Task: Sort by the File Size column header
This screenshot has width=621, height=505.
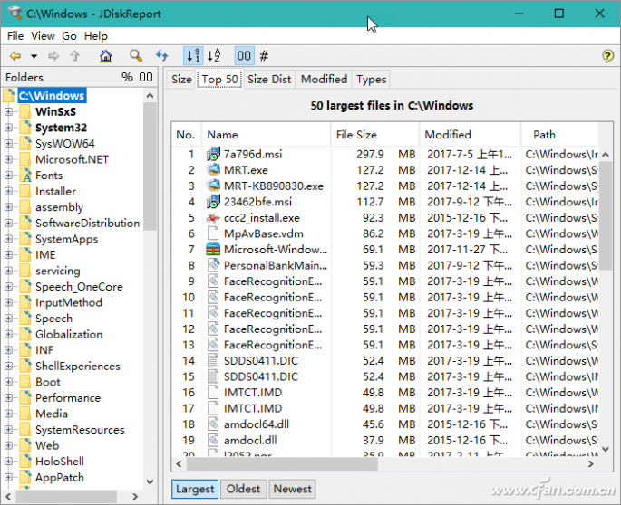Action: pyautogui.click(x=375, y=135)
